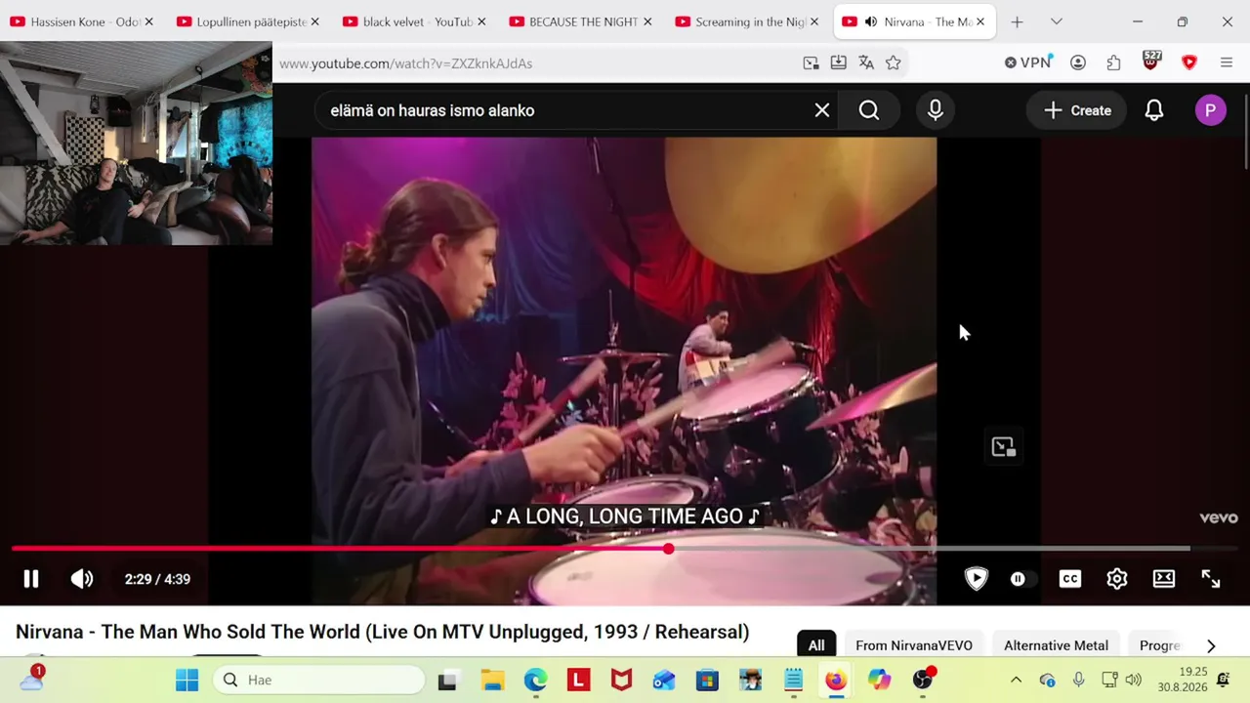Open the purple P account avatar menu
Viewport: 1250px width, 703px height.
[1211, 110]
